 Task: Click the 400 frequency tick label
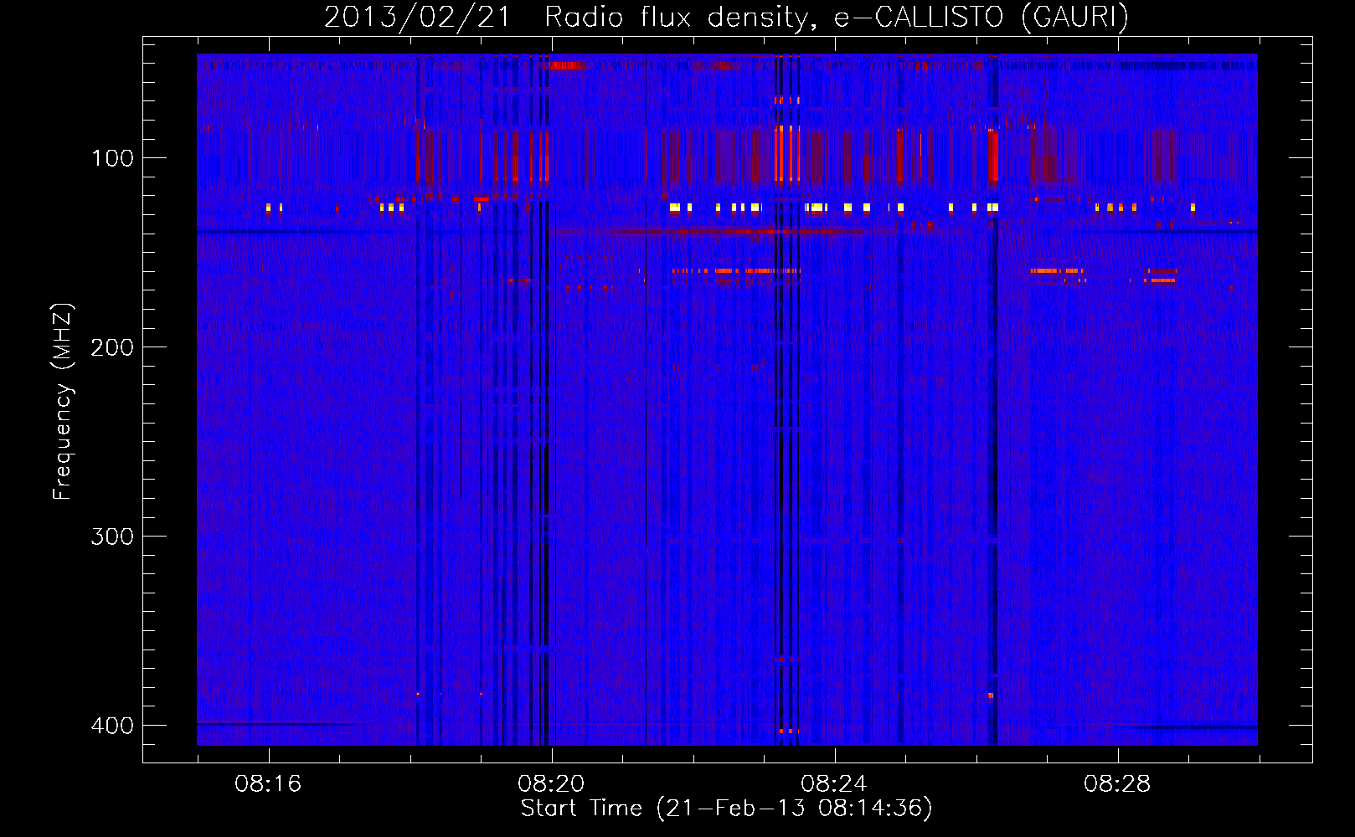112,726
